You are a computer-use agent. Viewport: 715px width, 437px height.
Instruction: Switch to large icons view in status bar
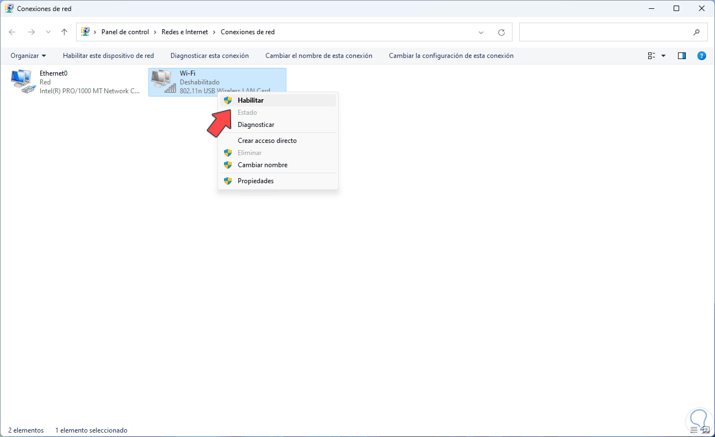706,430
